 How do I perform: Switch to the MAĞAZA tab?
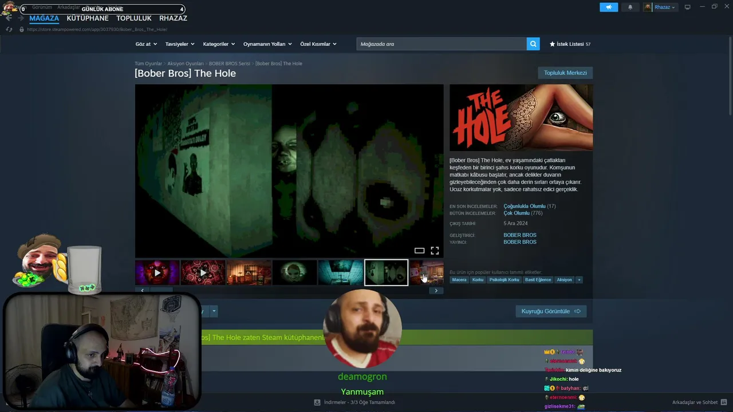44,18
